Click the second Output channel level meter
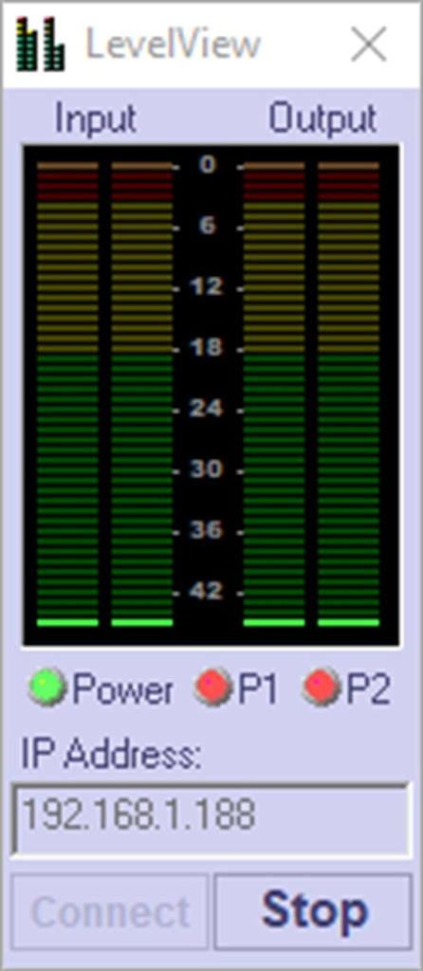423x971 pixels. tap(349, 394)
